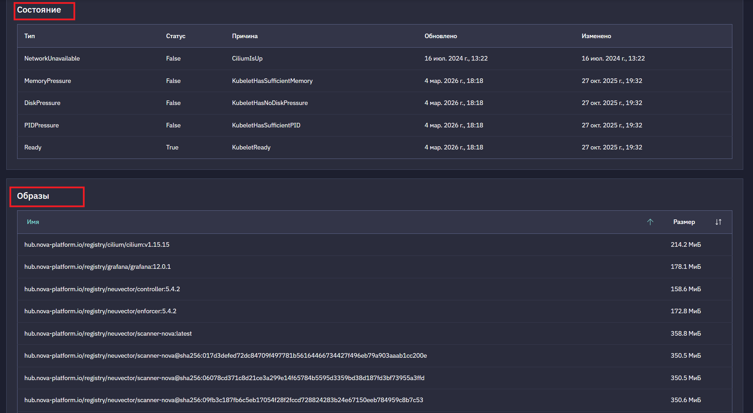Image resolution: width=753 pixels, height=413 pixels.
Task: Click PIDPressure changed date cell
Action: coord(612,125)
